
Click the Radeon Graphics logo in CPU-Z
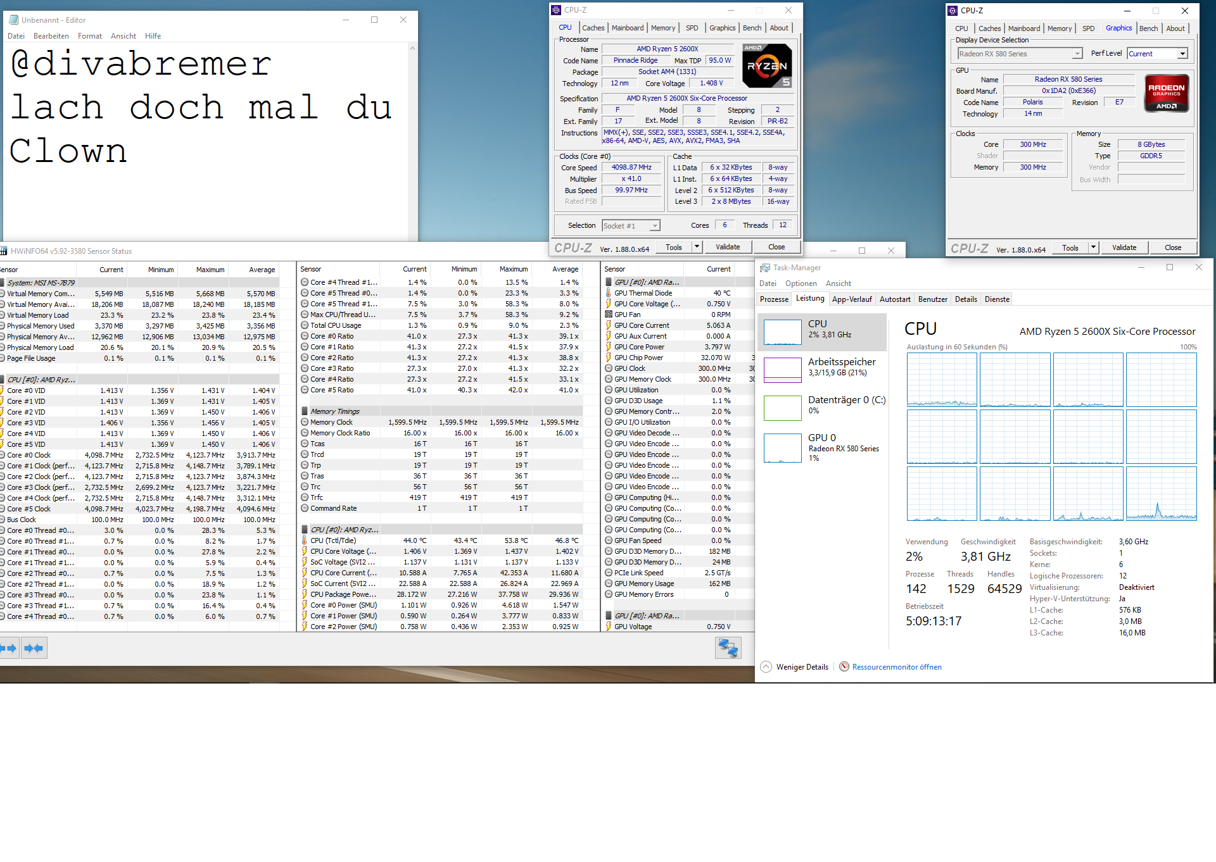1166,93
